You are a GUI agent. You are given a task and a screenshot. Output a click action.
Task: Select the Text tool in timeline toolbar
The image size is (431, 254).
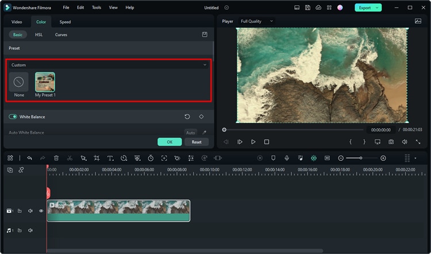110,158
